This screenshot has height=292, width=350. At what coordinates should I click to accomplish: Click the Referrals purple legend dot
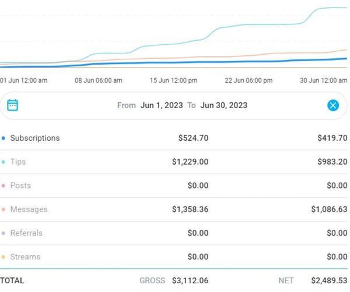pos(3,233)
